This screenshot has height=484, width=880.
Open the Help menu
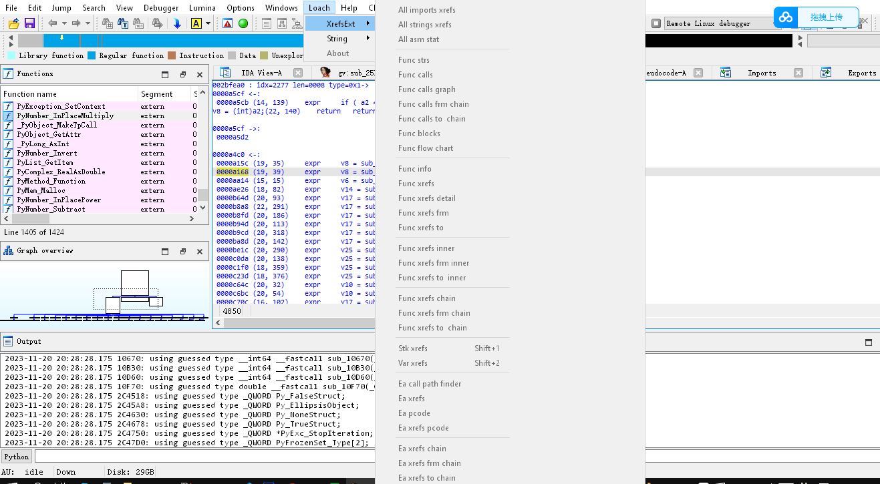point(349,8)
